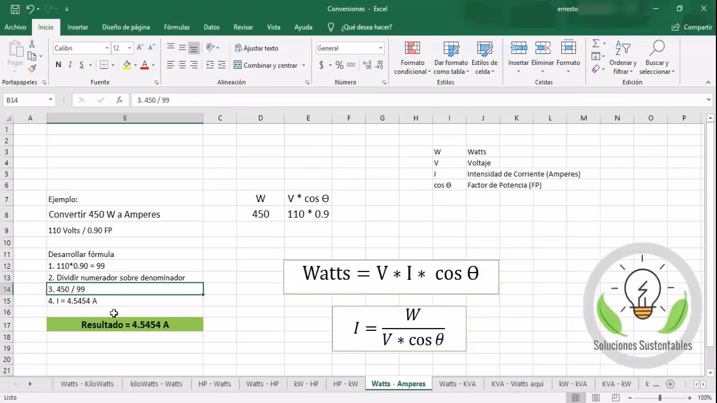Click the AutoSum sigma icon

595,44
